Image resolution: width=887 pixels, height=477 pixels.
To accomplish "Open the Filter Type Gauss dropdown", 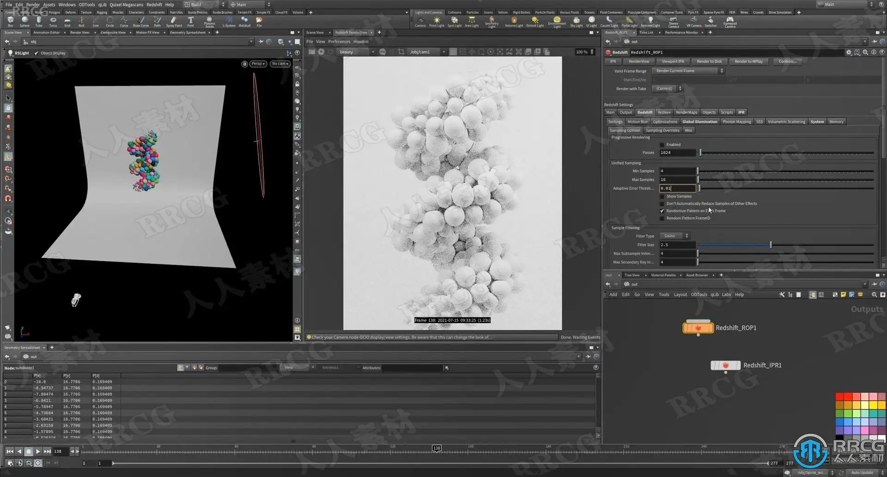I will pyautogui.click(x=674, y=236).
